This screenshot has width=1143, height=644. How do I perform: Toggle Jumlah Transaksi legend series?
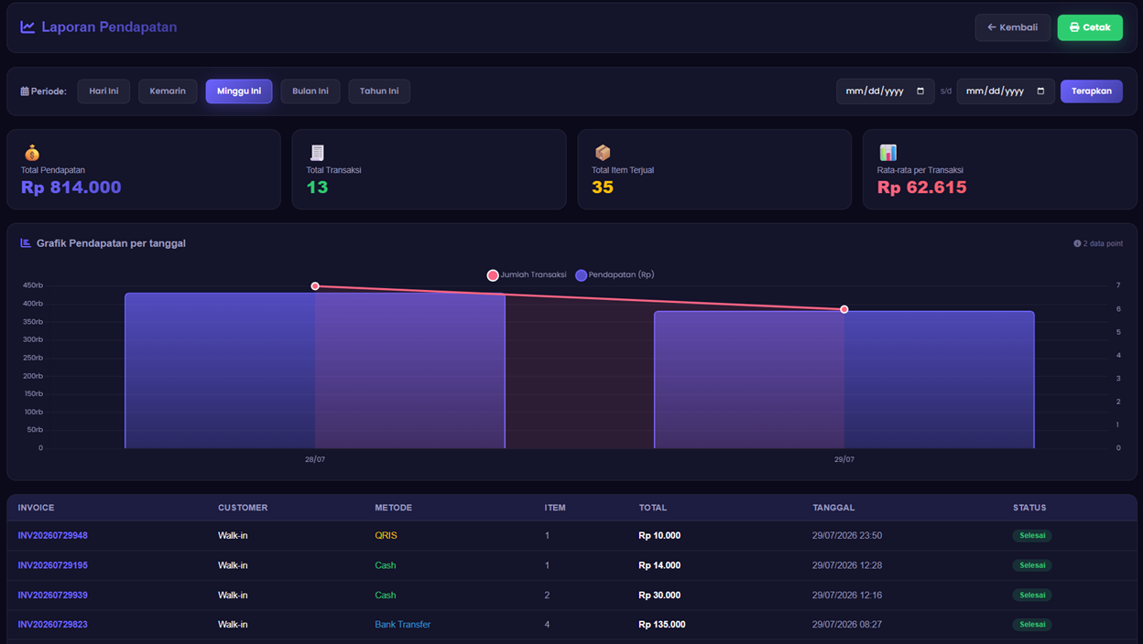[527, 274]
